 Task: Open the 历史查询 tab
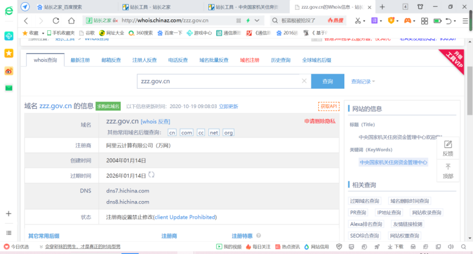[281, 60]
